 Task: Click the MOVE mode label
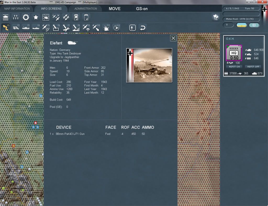click(x=115, y=9)
